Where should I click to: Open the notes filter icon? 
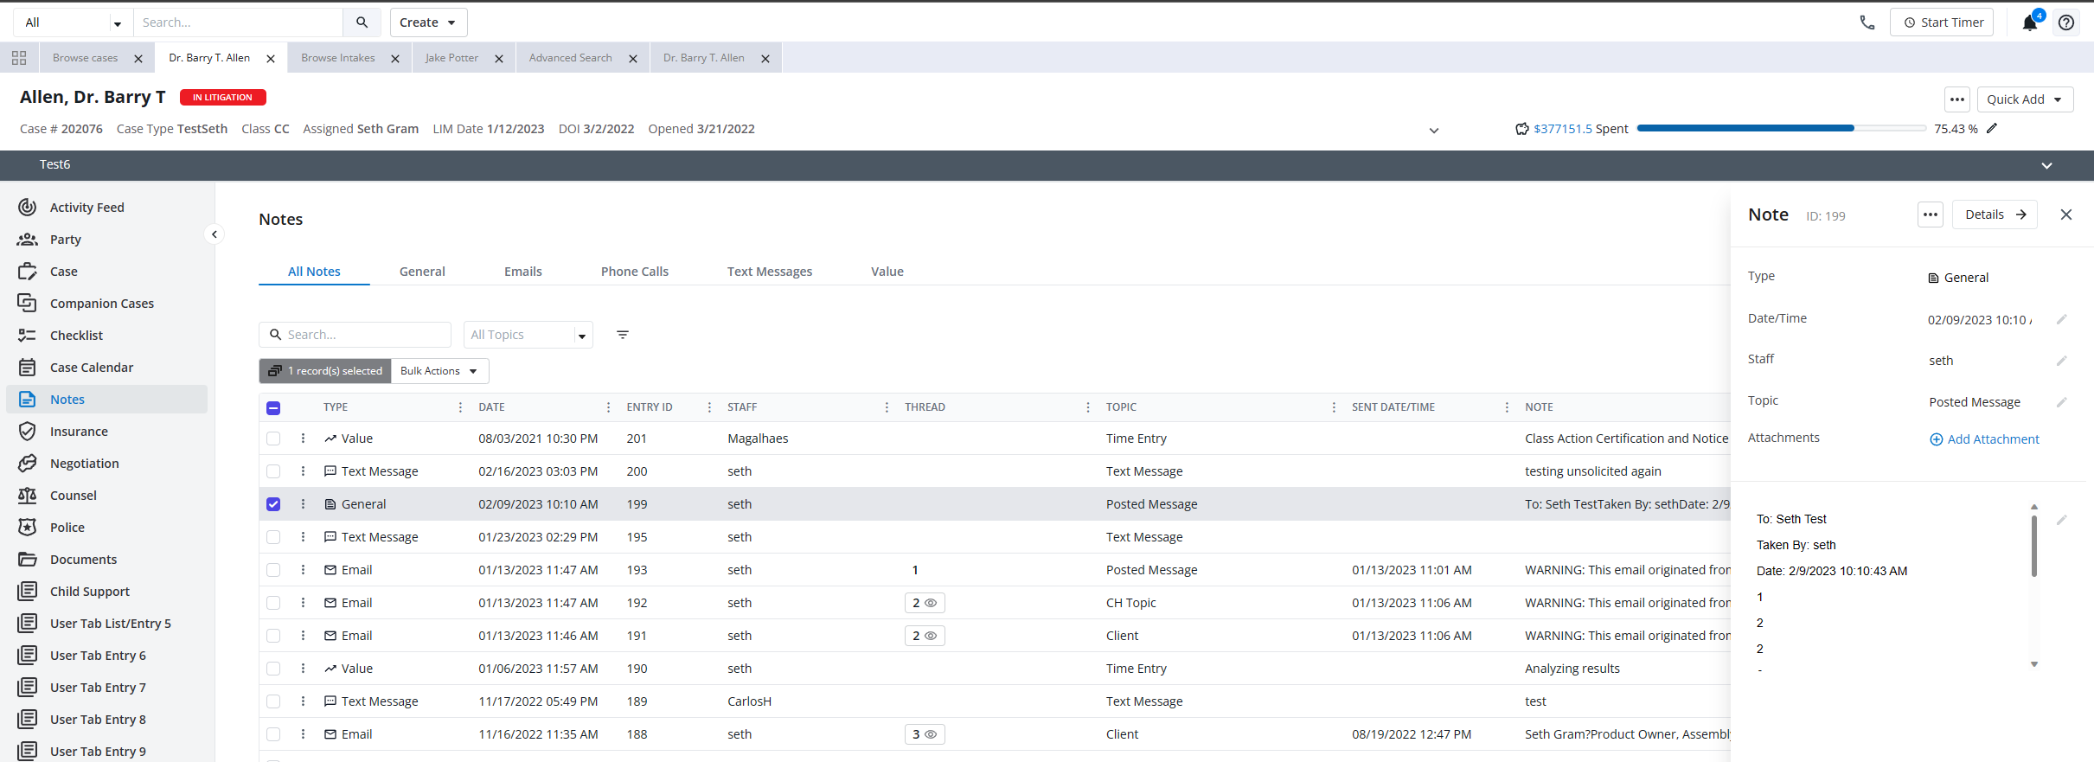[x=623, y=335]
